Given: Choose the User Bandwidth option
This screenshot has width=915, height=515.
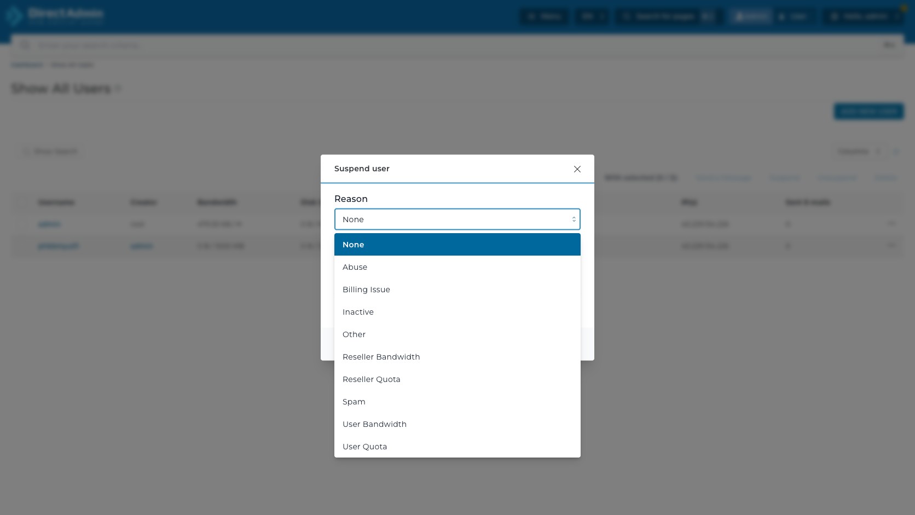Looking at the screenshot, I should tap(457, 424).
